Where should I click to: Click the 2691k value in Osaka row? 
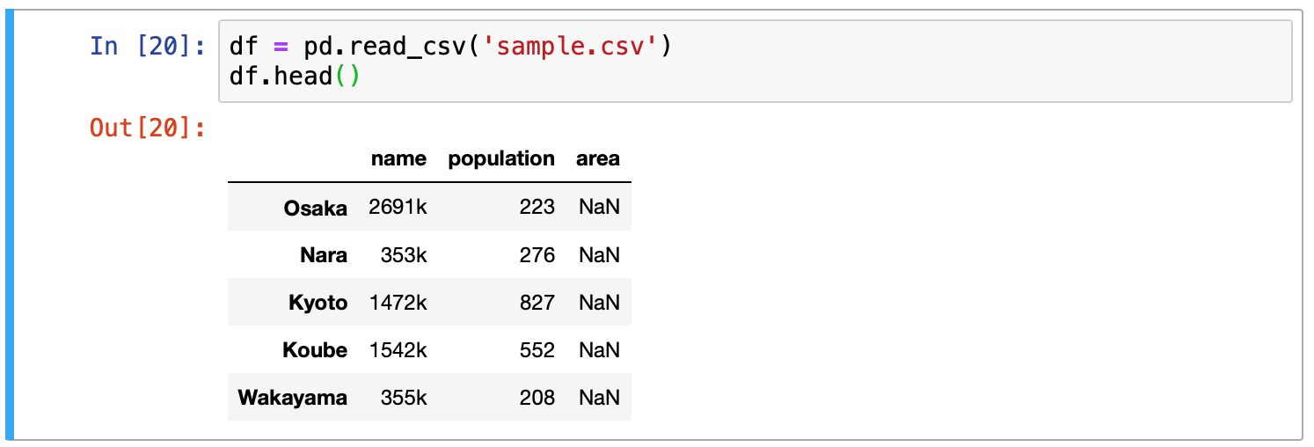click(x=398, y=208)
